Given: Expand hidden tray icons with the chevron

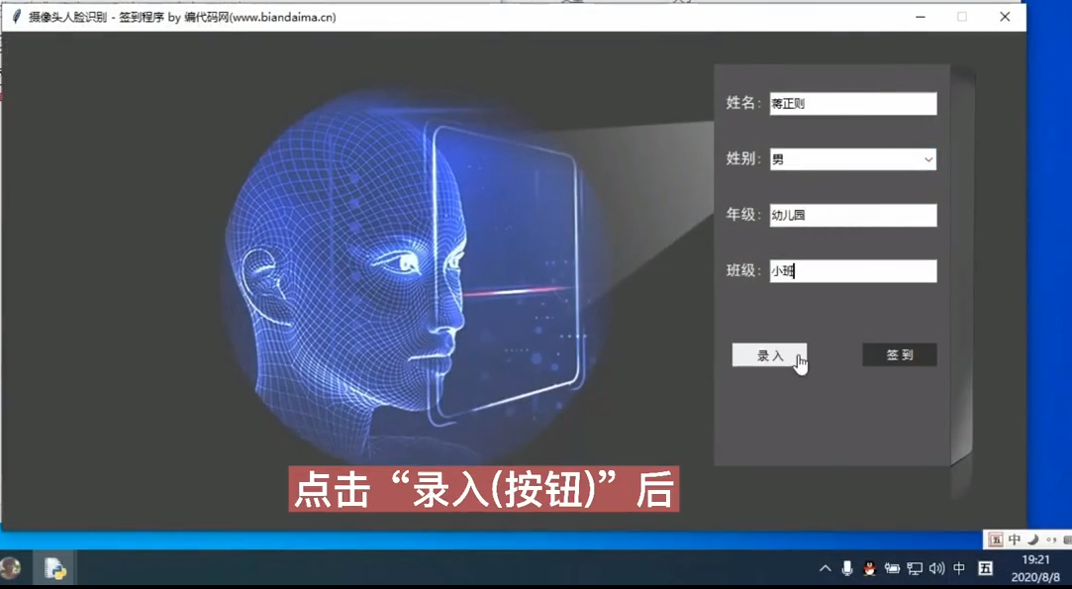Looking at the screenshot, I should coord(826,568).
